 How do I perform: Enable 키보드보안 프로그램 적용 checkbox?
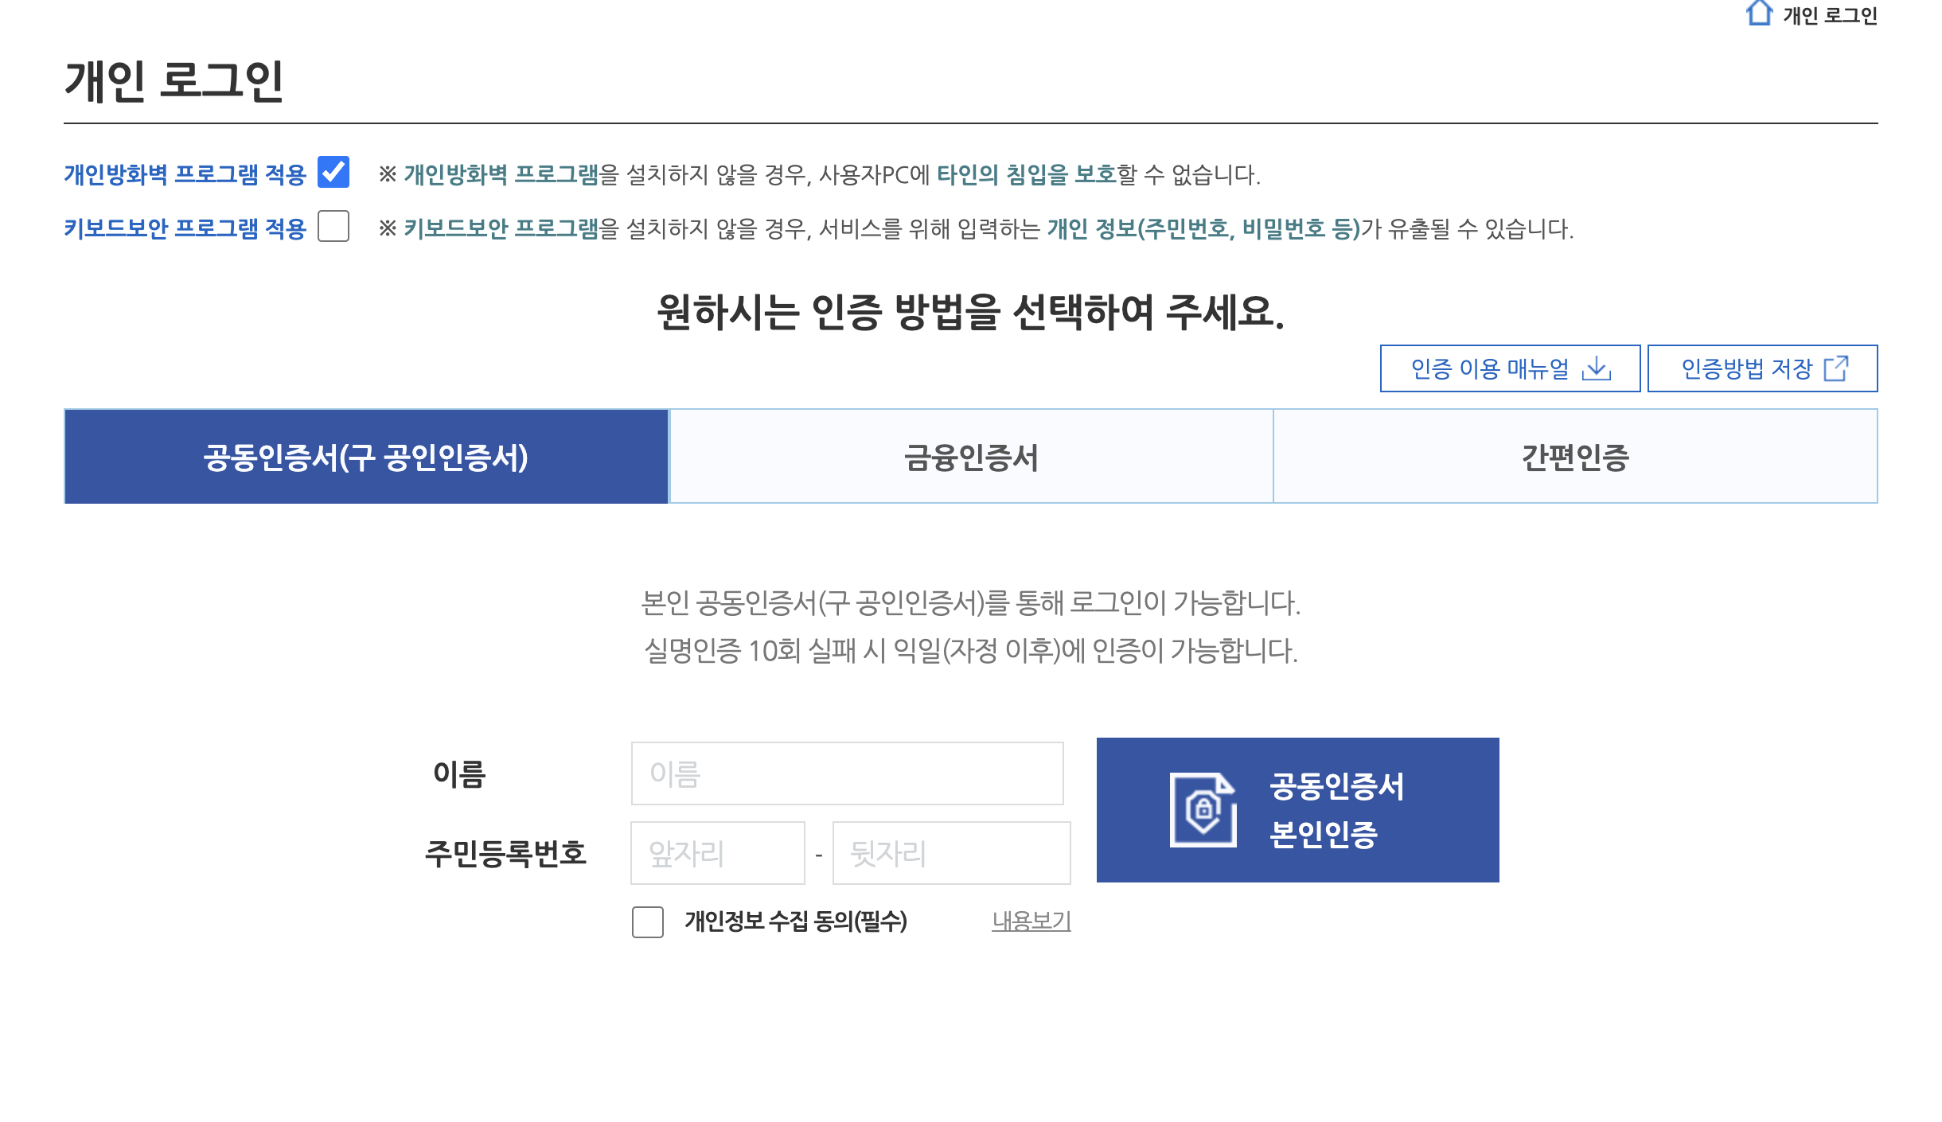(x=333, y=227)
